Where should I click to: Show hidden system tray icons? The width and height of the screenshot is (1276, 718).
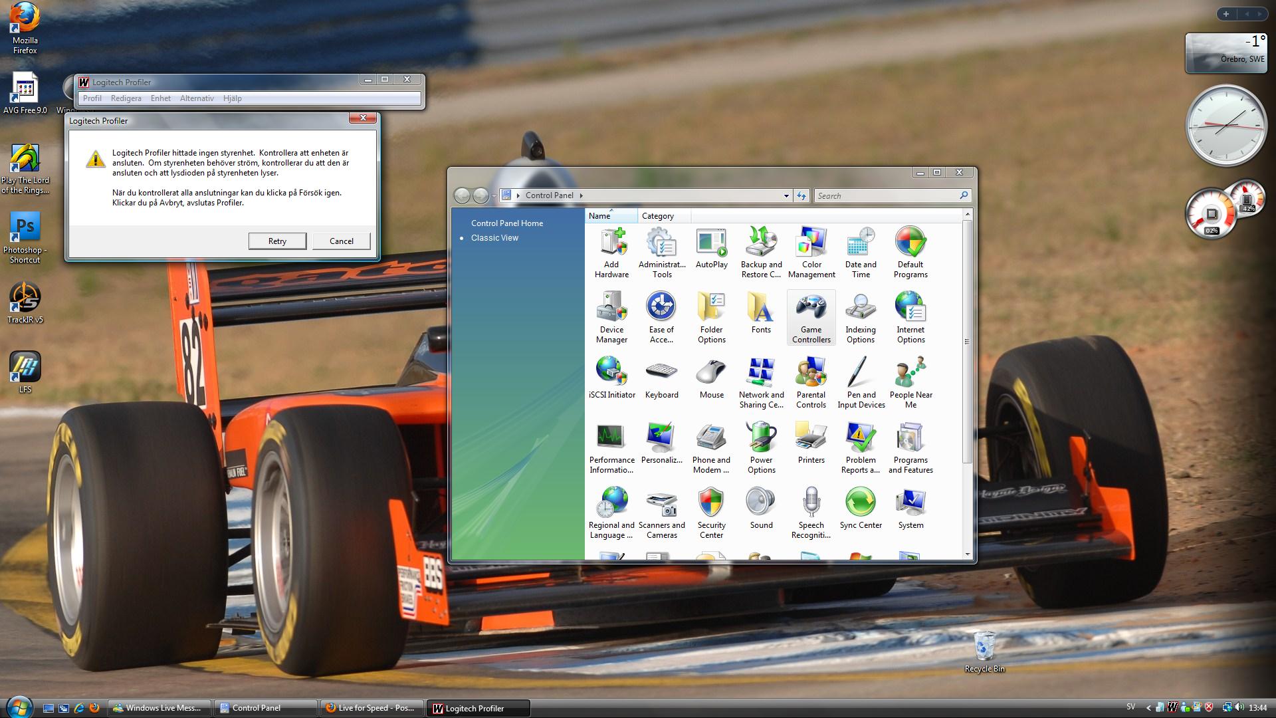[x=1148, y=707]
